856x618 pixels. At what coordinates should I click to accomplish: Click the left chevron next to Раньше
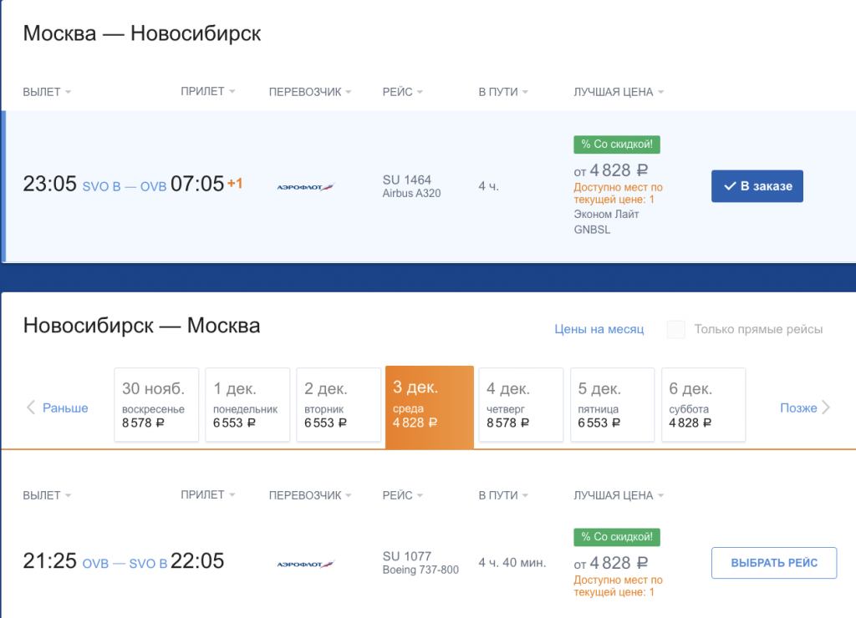pyautogui.click(x=31, y=408)
